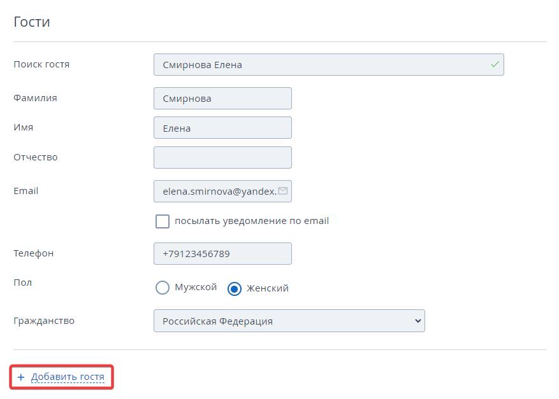Click the empty Отчество input field
Screen dimensions: 559x399
click(x=222, y=157)
